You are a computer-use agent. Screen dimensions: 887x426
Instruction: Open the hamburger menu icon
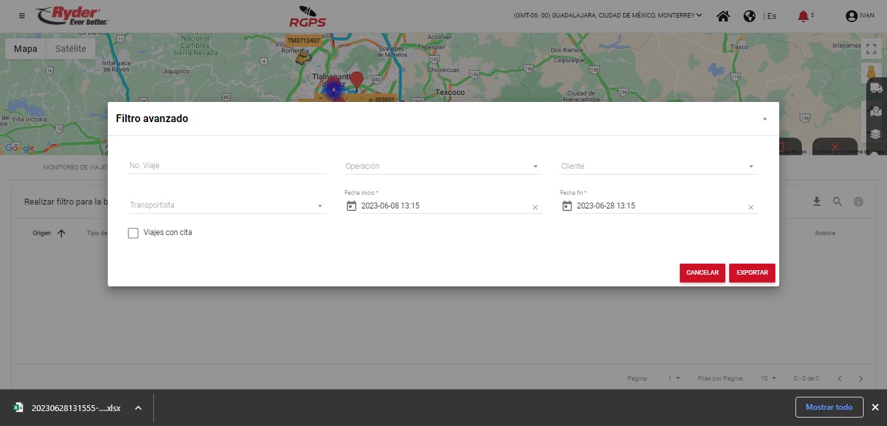(x=22, y=16)
